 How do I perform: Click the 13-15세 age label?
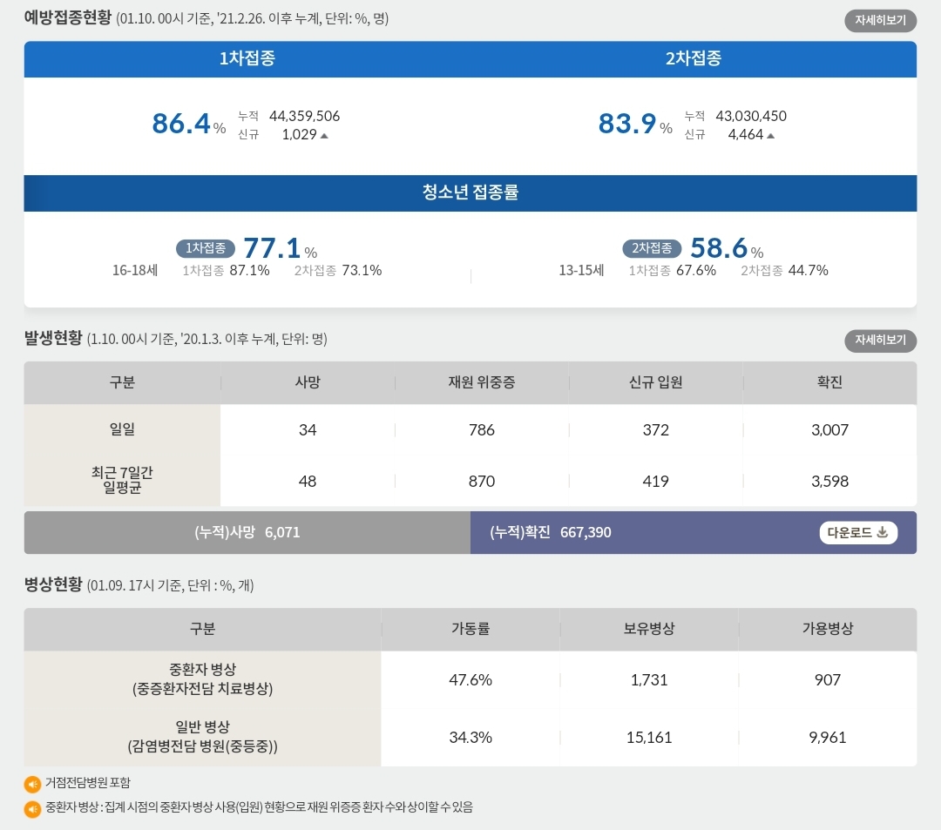tap(581, 271)
